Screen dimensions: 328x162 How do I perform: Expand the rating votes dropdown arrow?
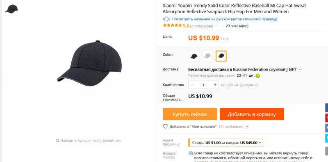click(216, 26)
